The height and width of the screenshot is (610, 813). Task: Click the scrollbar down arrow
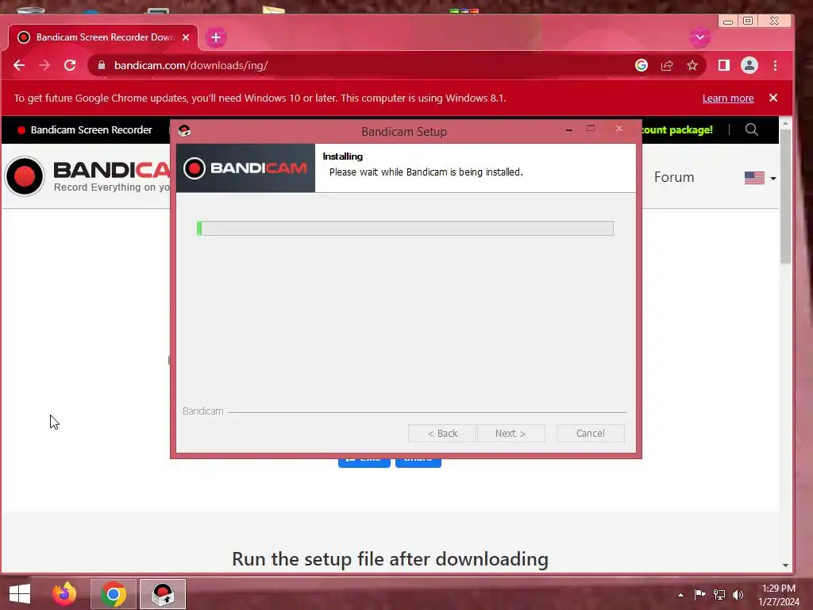point(785,566)
